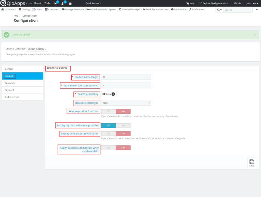Select the Order receipt tab

pos(22,97)
